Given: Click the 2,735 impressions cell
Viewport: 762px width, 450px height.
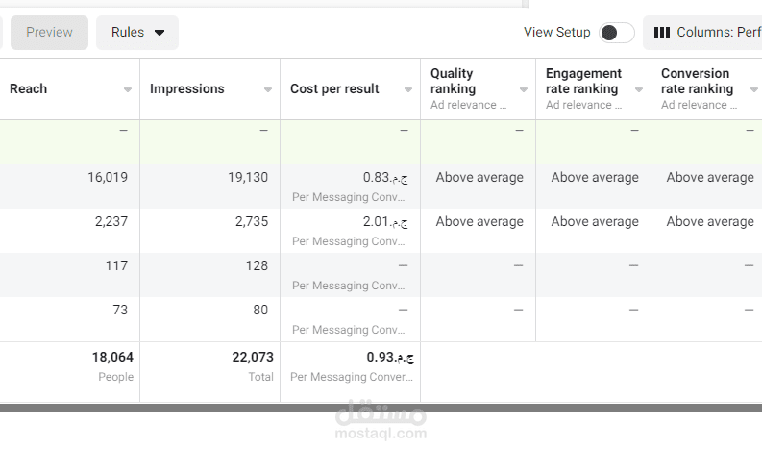Looking at the screenshot, I should 252,222.
